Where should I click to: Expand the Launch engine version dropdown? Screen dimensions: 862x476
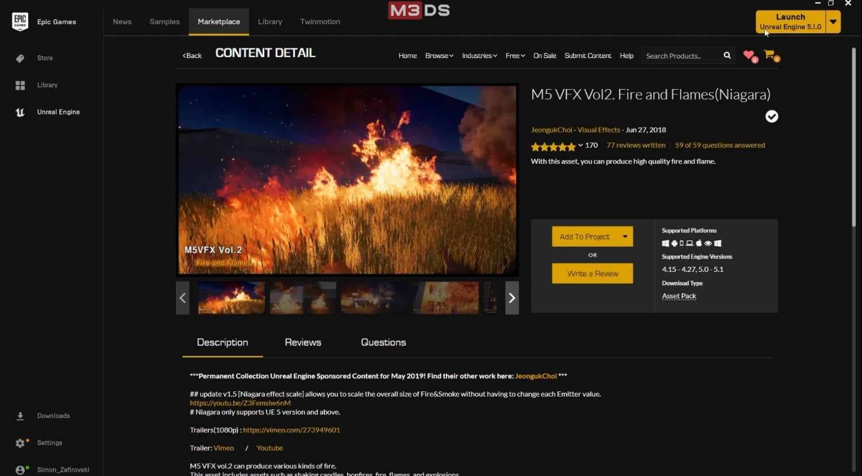click(x=833, y=22)
